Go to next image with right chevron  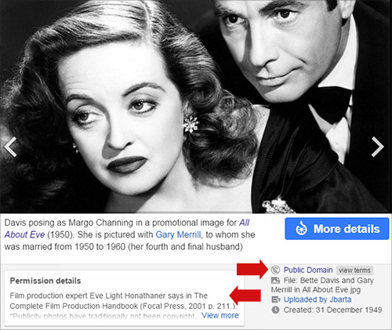pos(378,147)
